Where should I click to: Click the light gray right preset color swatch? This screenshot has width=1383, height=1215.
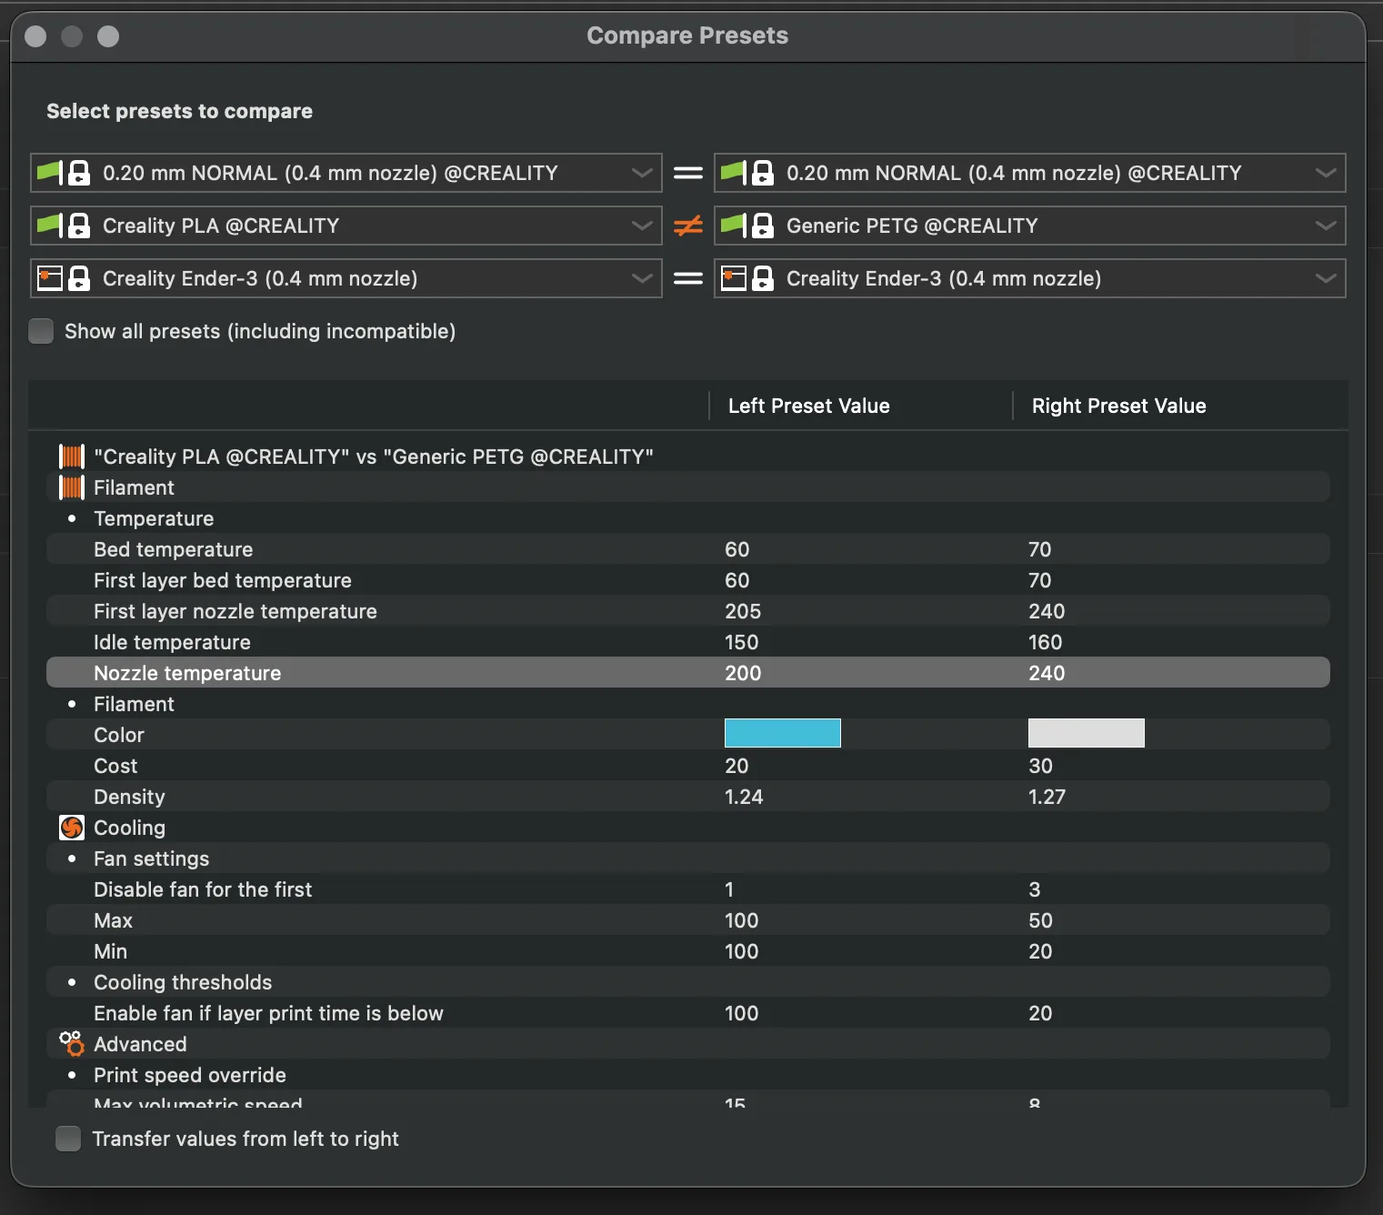click(x=1087, y=733)
